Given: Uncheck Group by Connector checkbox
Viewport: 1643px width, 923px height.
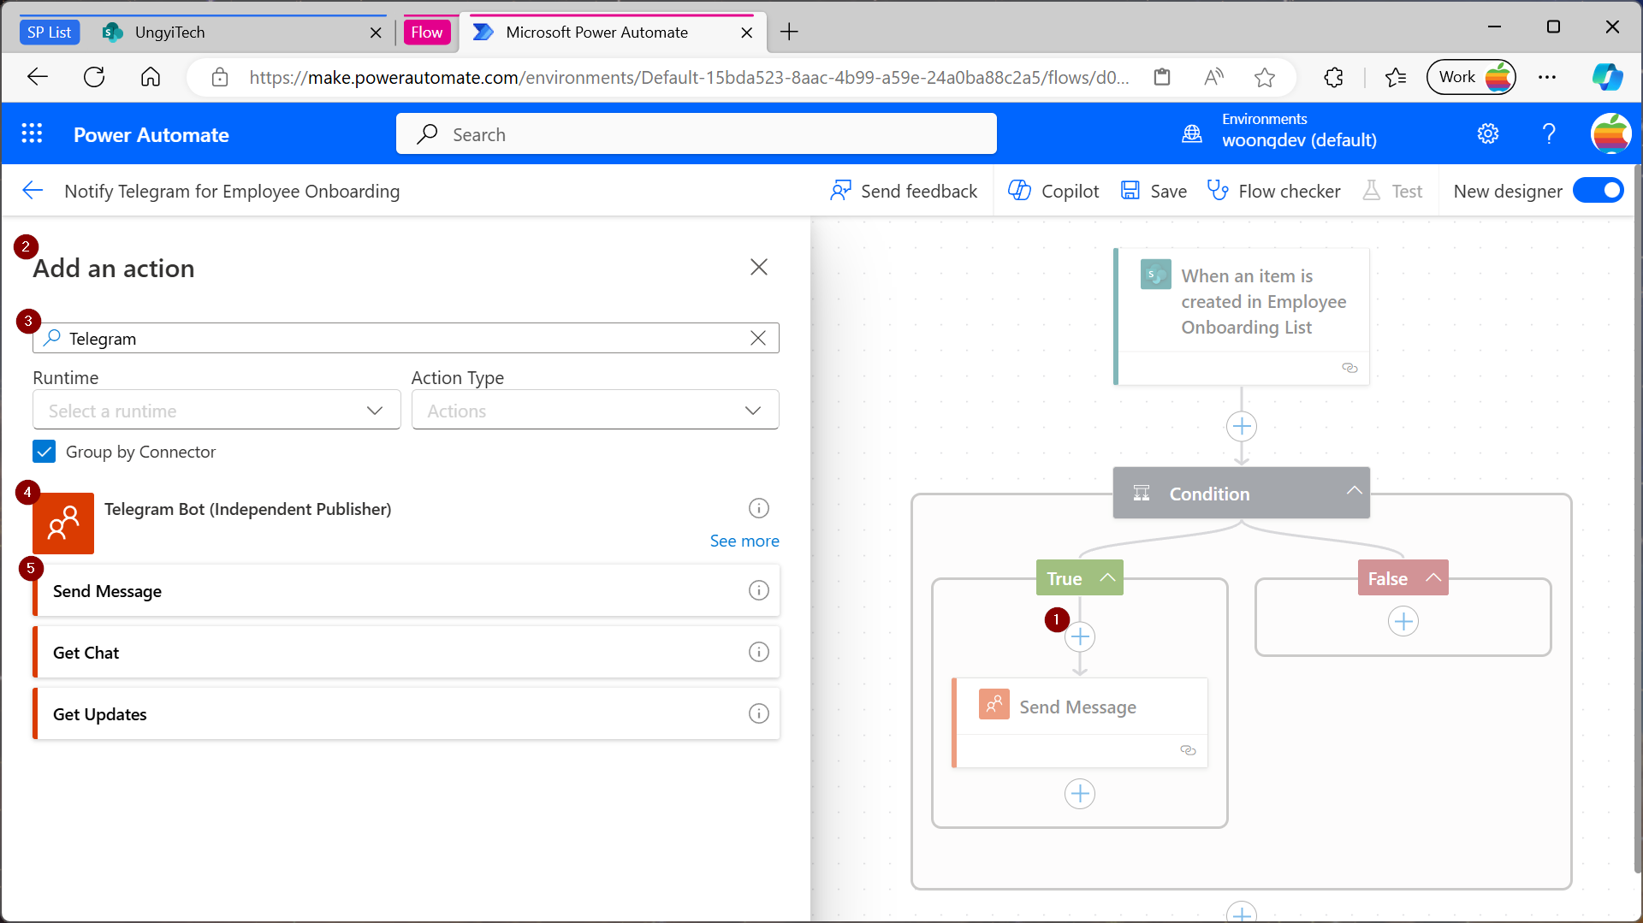Looking at the screenshot, I should point(44,451).
